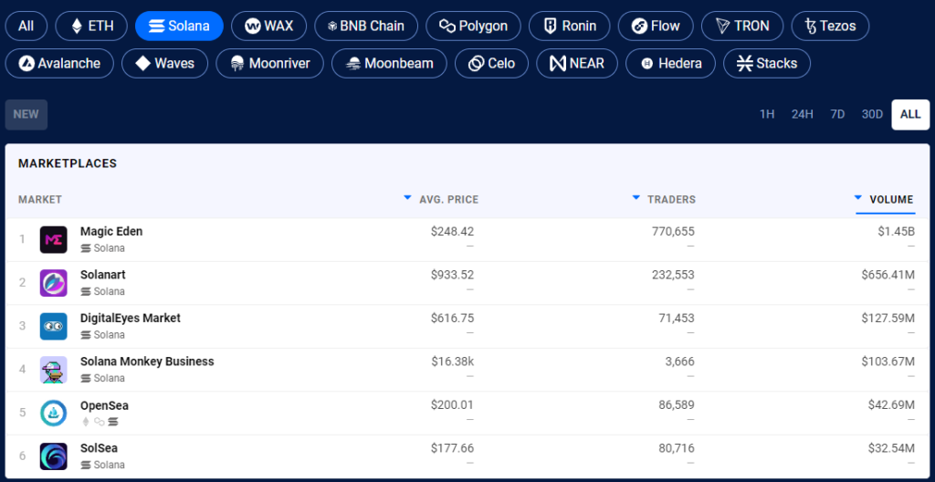Viewport: 935px width, 482px height.
Task: Open Solanart marketplace logo
Action: point(54,283)
